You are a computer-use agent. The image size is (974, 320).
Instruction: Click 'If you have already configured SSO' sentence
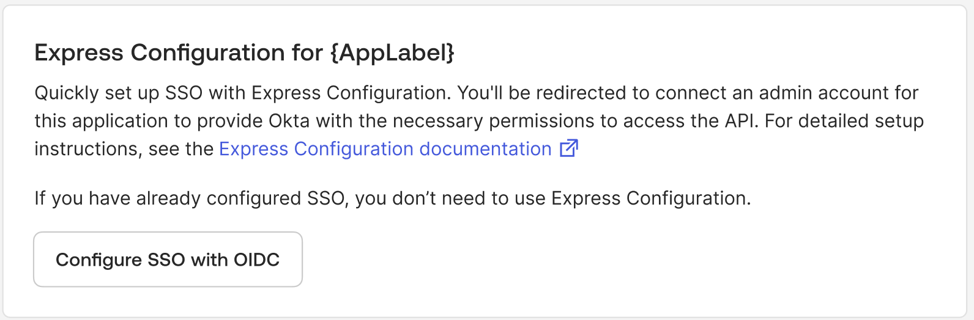190,198
